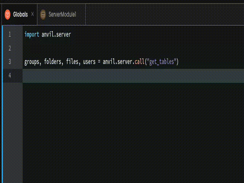The image size is (244, 183).
Task: Close the Globals tab
Action: tap(32, 14)
